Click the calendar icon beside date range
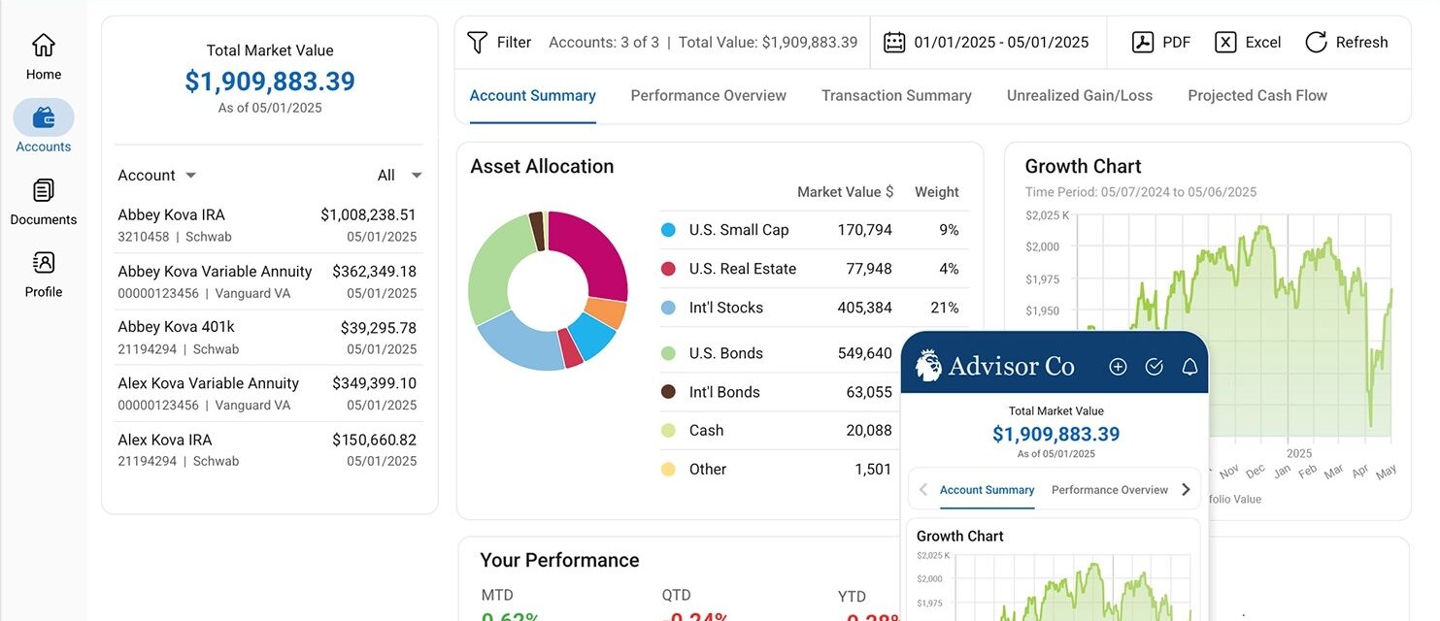 894,42
